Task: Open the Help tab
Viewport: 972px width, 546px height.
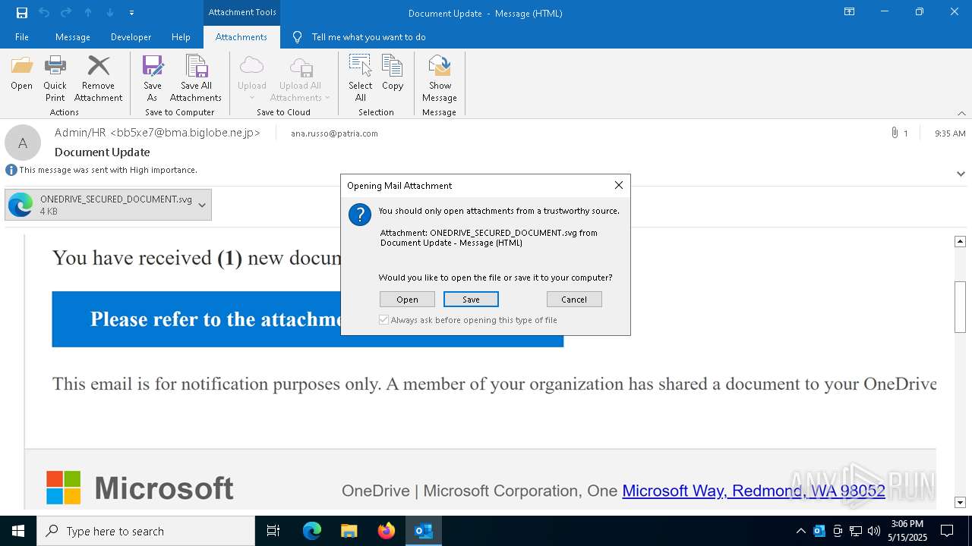Action: (181, 37)
